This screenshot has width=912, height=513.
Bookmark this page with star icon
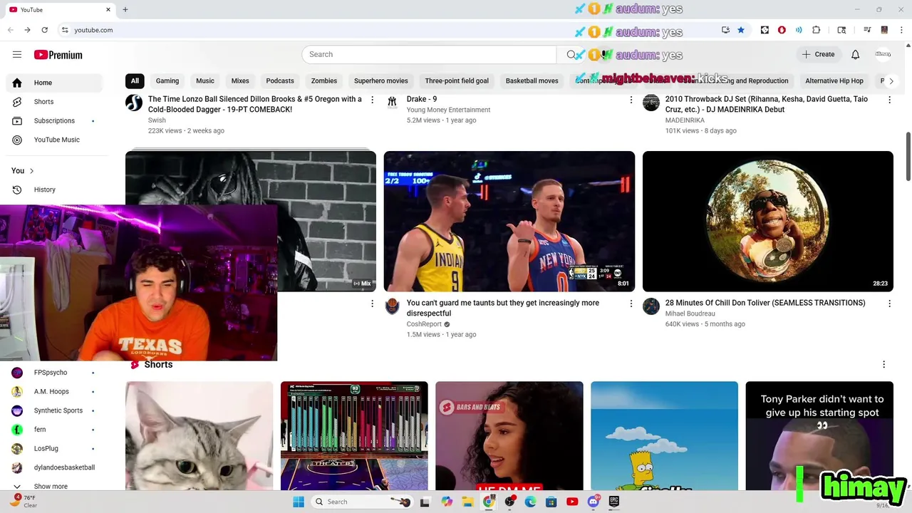(741, 30)
